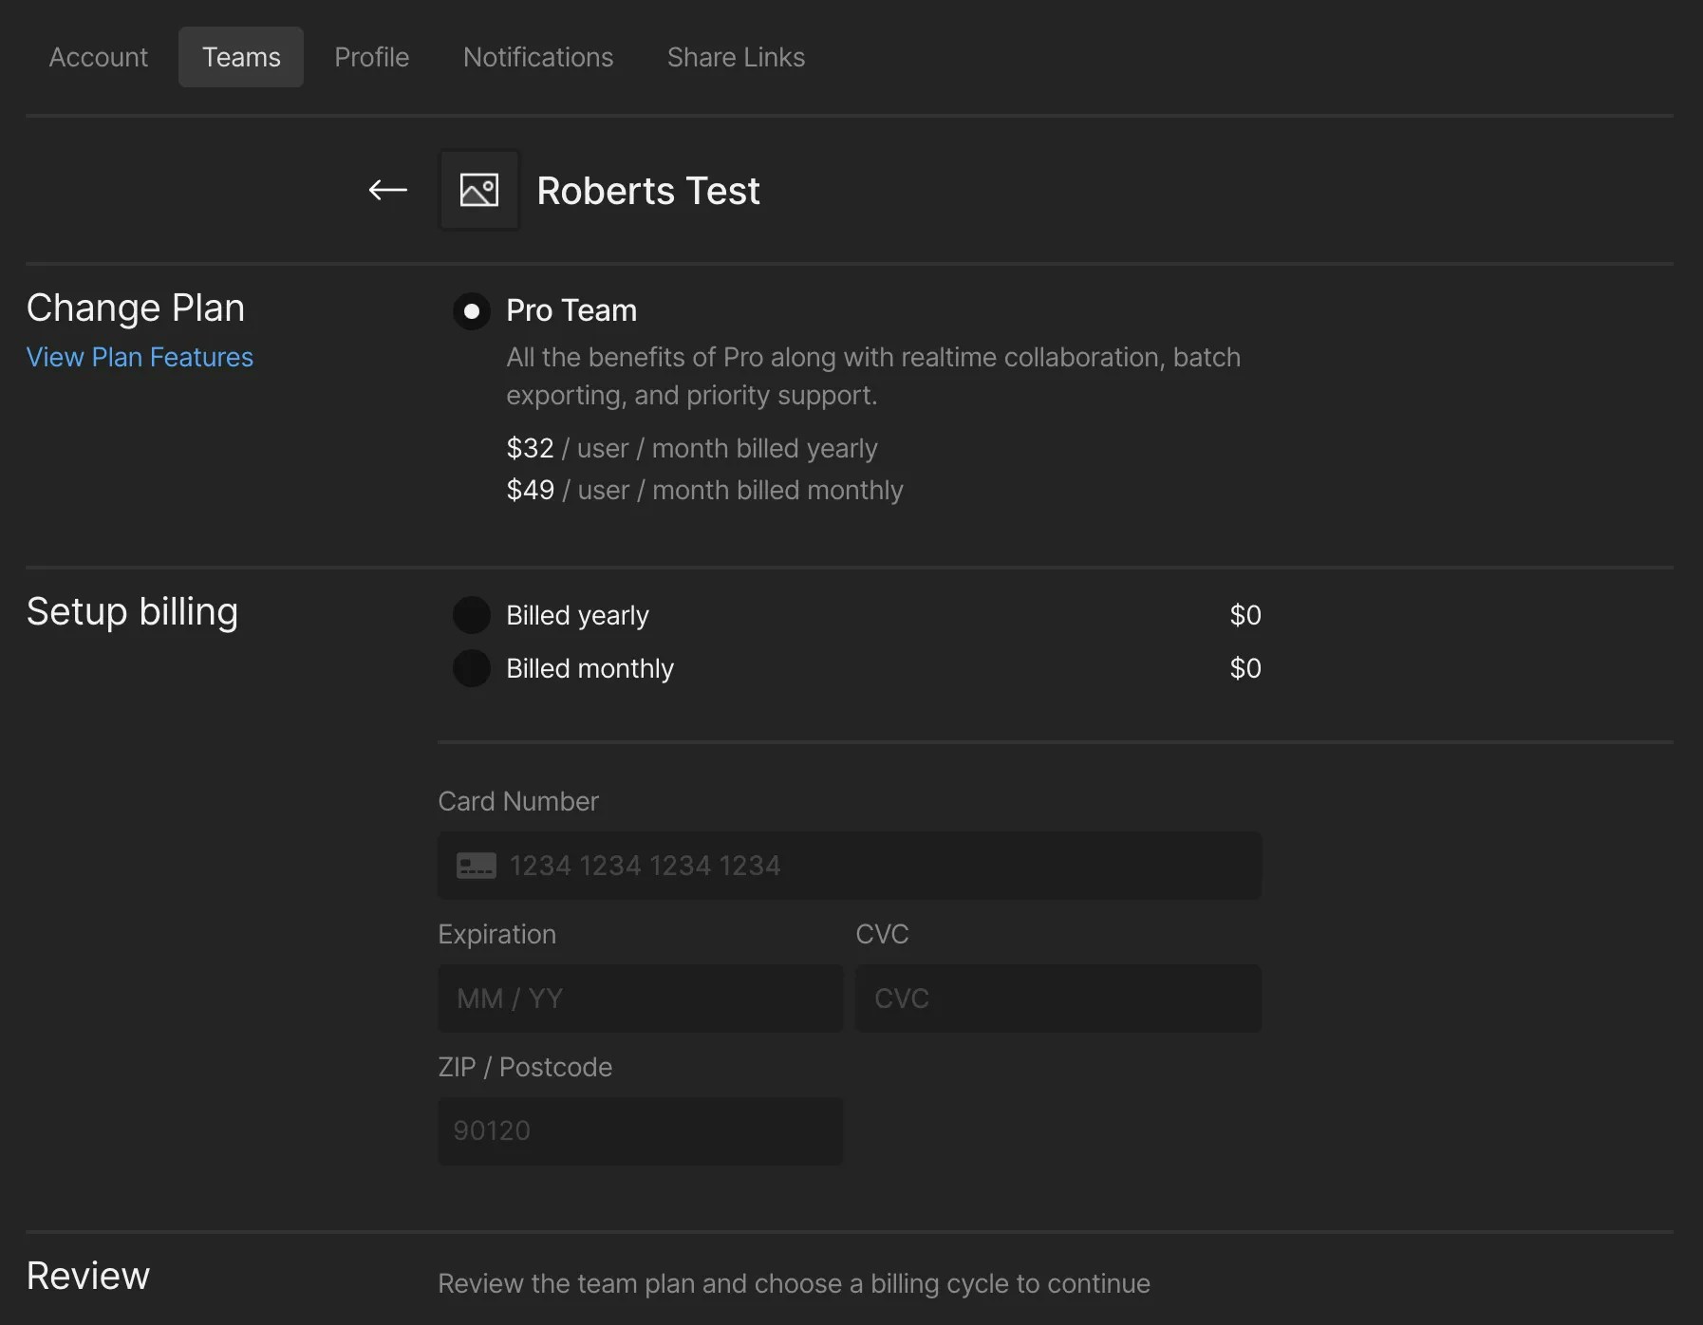Choose the Billed yearly option

tap(471, 615)
